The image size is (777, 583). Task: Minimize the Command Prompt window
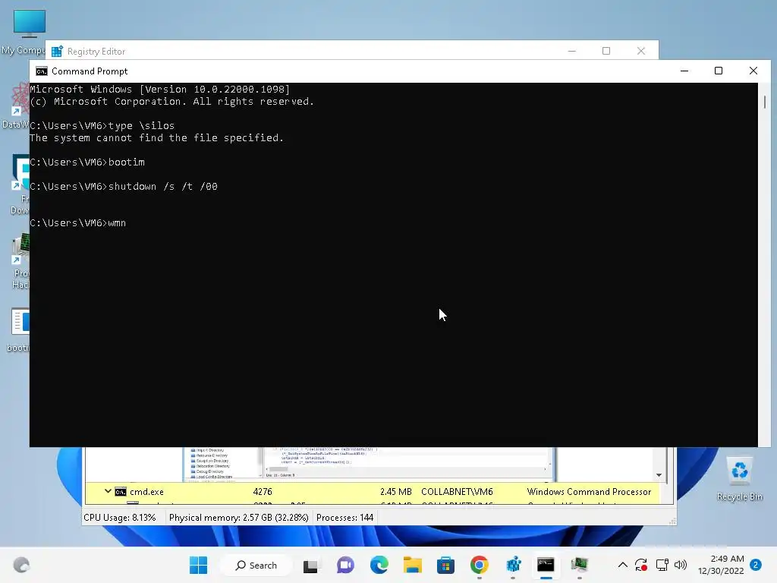click(684, 71)
